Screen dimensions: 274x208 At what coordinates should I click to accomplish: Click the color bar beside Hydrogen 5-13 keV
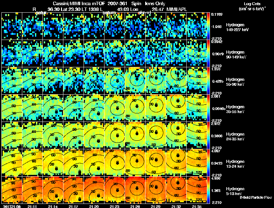point(208,190)
